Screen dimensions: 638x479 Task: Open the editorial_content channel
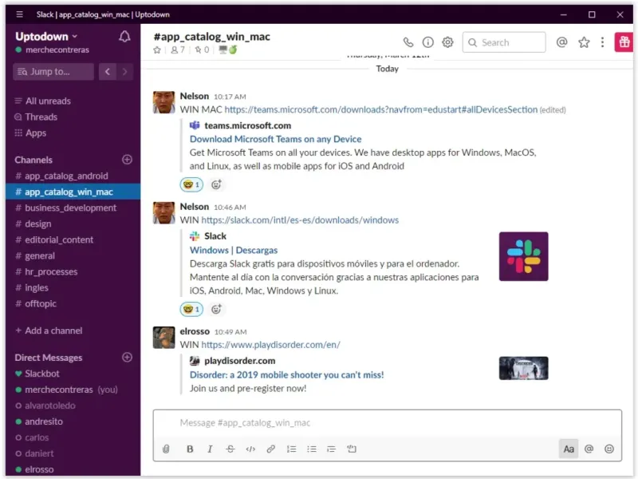coord(59,239)
